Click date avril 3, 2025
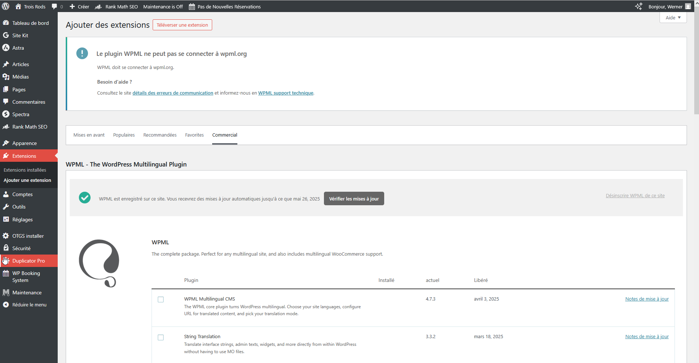 pyautogui.click(x=486, y=299)
